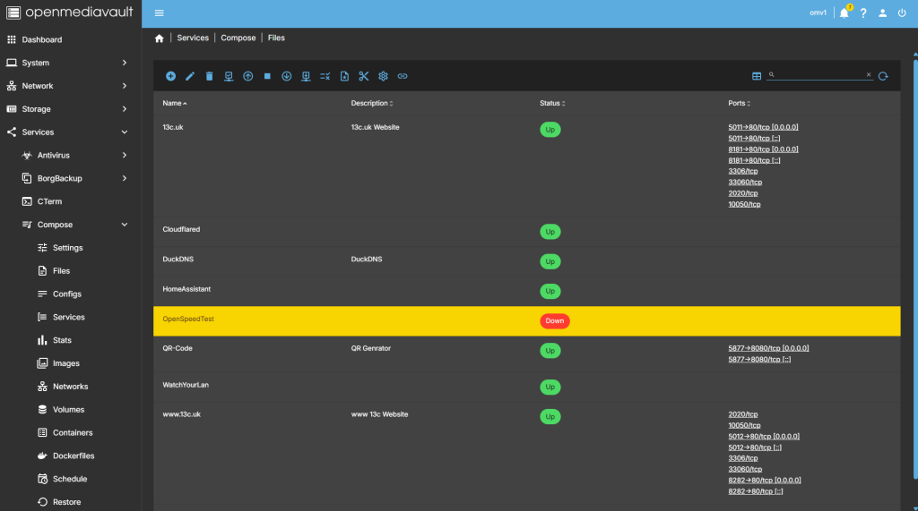Screen dimensions: 918x511
Task: Open the table columns visibility selector
Action: tap(757, 76)
